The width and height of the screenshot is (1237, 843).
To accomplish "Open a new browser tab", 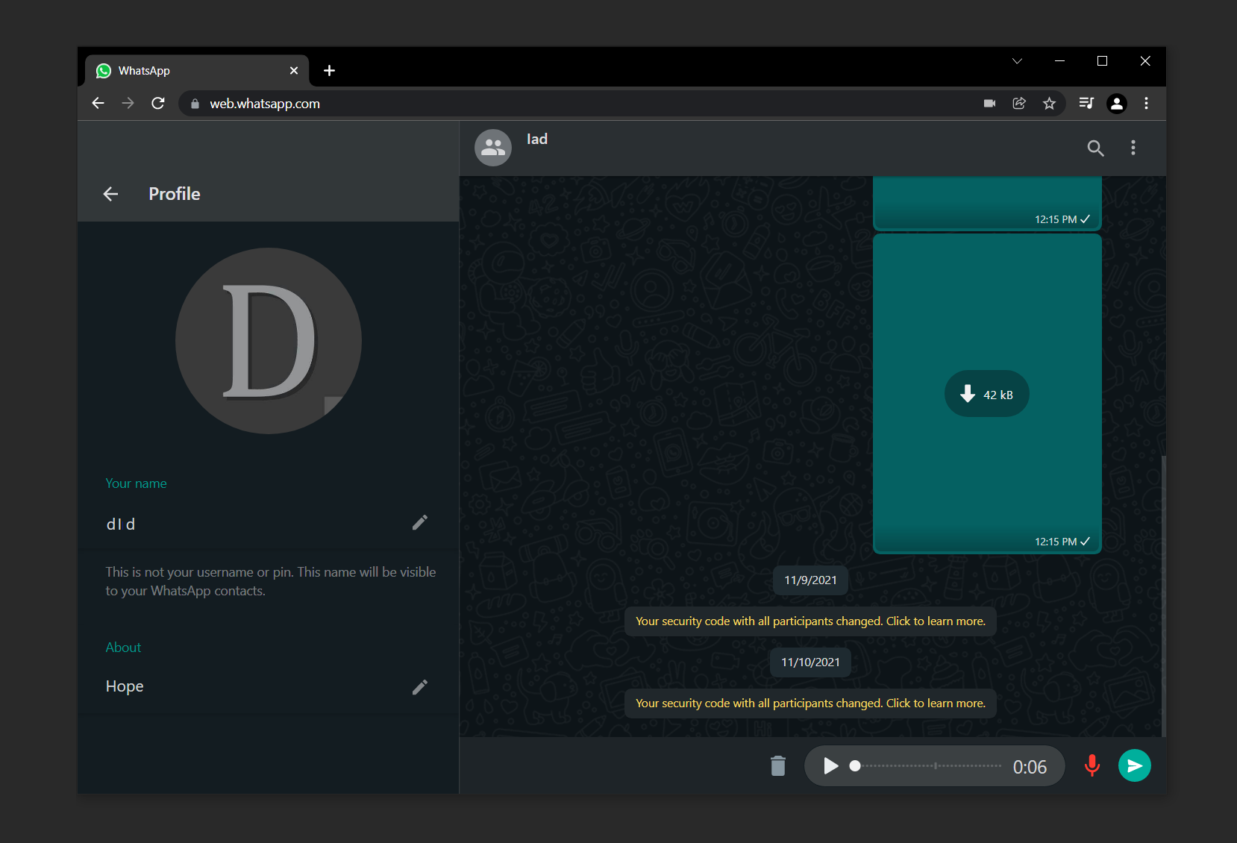I will coord(329,71).
